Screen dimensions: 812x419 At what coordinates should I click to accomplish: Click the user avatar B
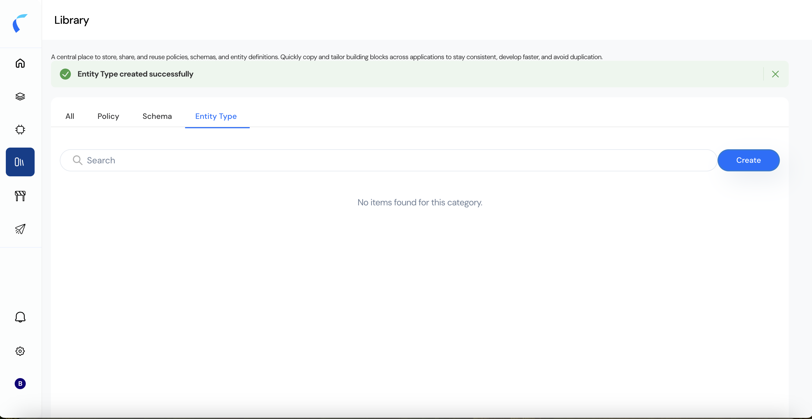[20, 383]
